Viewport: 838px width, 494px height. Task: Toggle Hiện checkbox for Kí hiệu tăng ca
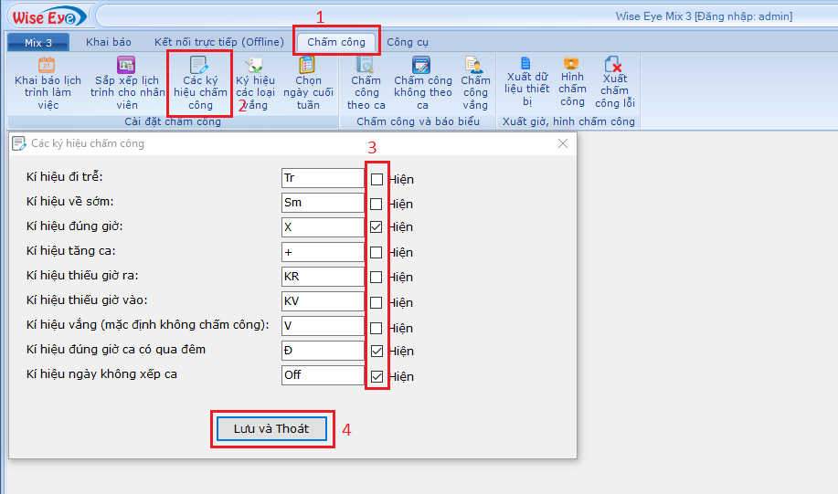point(377,252)
